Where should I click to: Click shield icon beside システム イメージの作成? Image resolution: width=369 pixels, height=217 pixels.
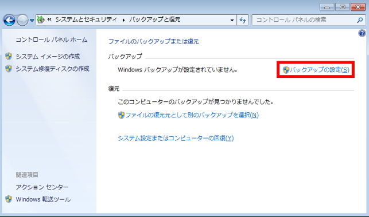point(9,56)
